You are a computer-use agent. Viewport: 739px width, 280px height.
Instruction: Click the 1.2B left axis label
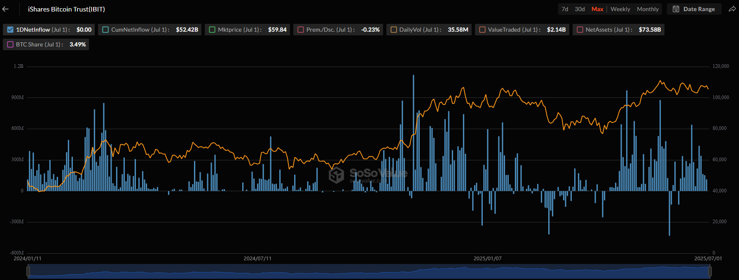pyautogui.click(x=19, y=66)
